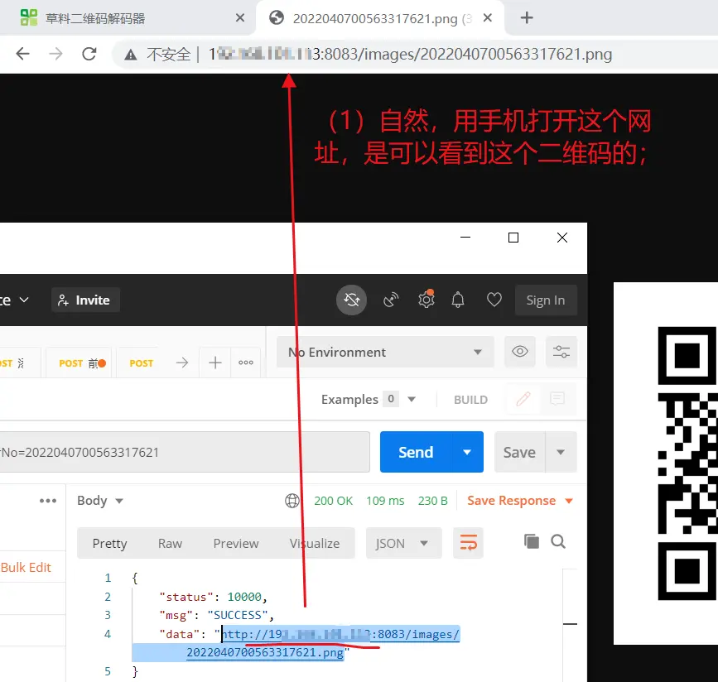
Task: Switch to Visualize response view
Action: [315, 543]
